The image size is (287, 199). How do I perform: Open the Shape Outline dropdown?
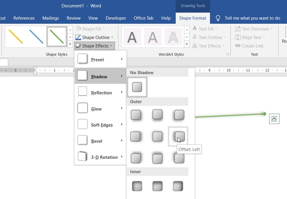click(x=94, y=38)
